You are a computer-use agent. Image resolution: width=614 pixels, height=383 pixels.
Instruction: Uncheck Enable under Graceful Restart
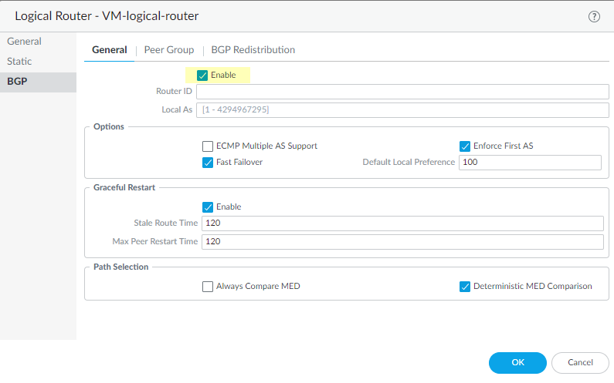208,207
